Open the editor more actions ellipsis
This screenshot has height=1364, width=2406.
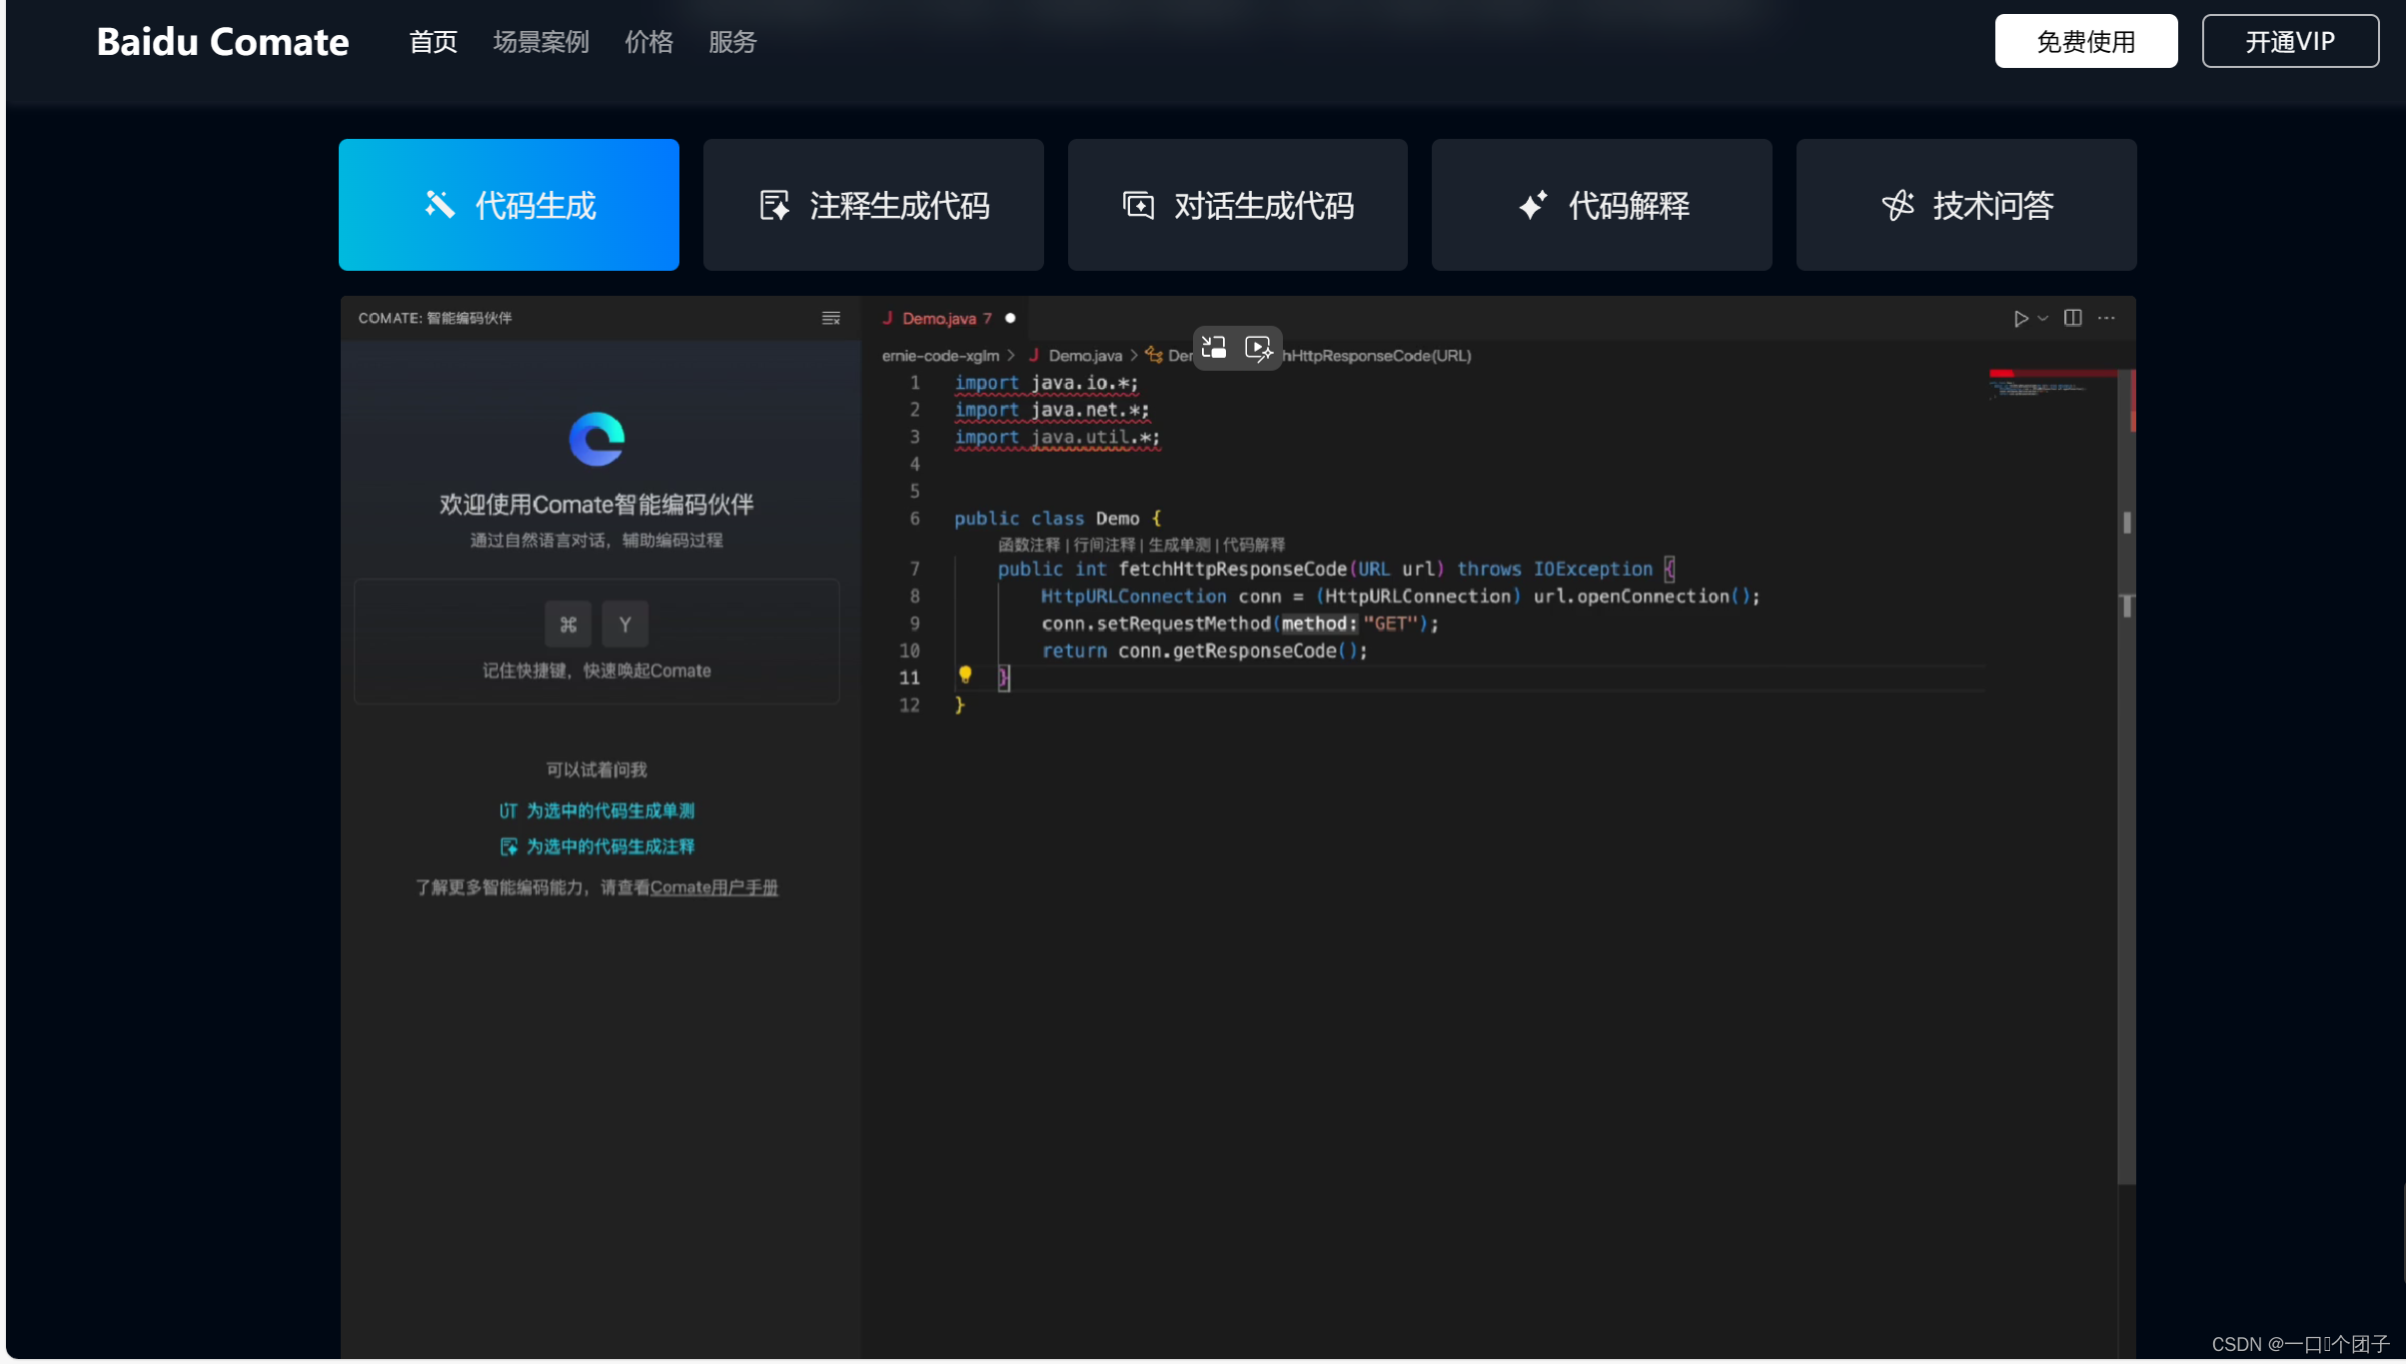[2106, 318]
